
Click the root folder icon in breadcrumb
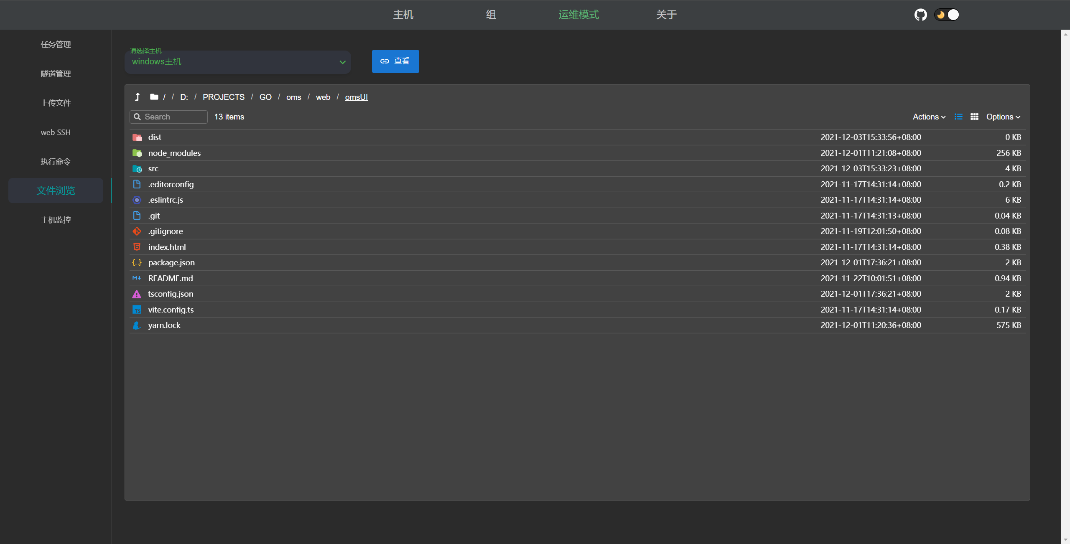[x=154, y=97]
